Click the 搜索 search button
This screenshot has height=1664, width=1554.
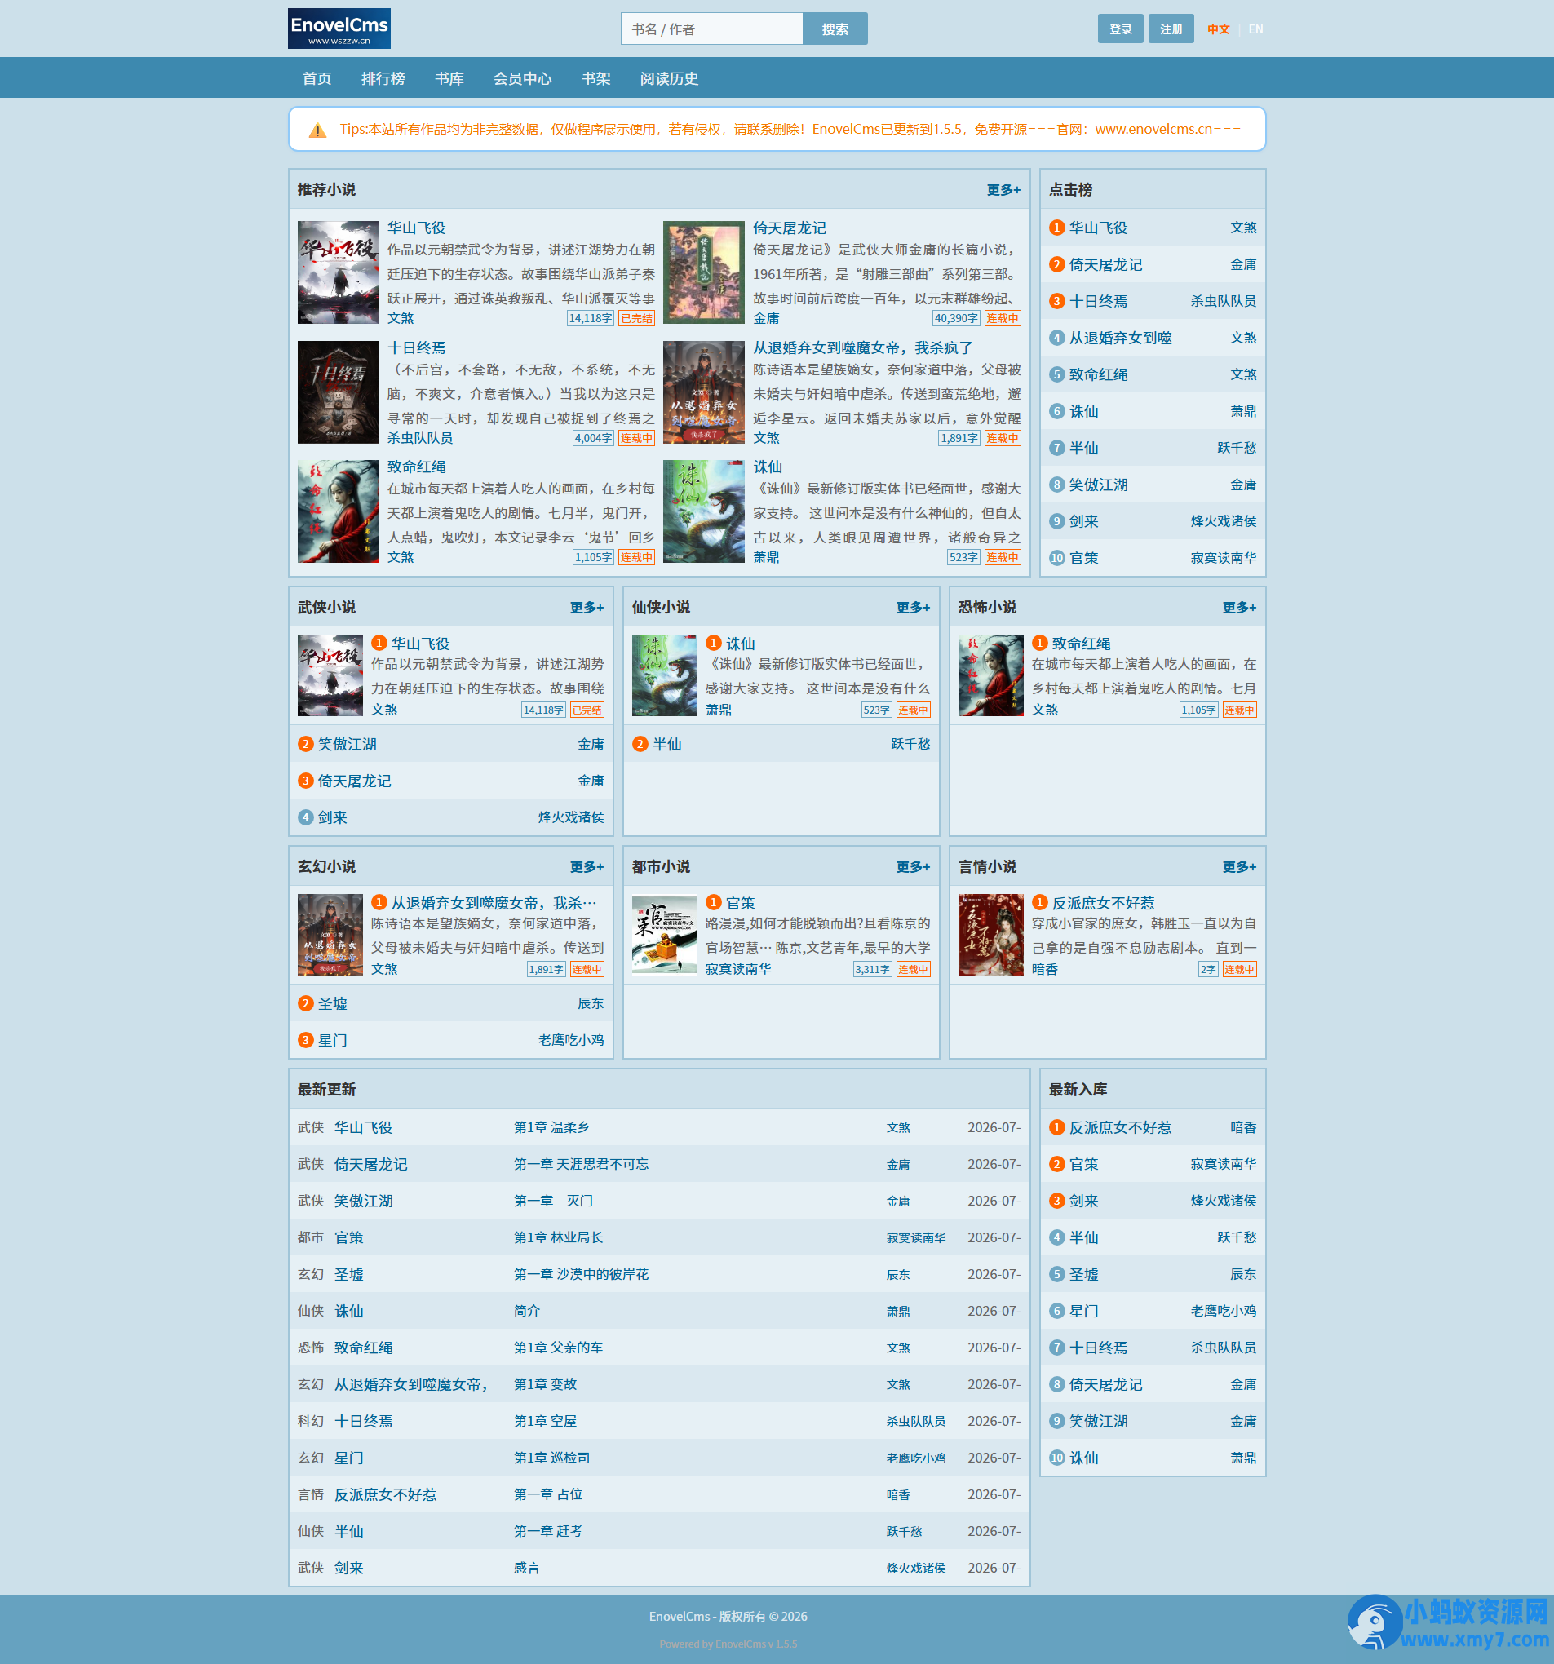835,29
